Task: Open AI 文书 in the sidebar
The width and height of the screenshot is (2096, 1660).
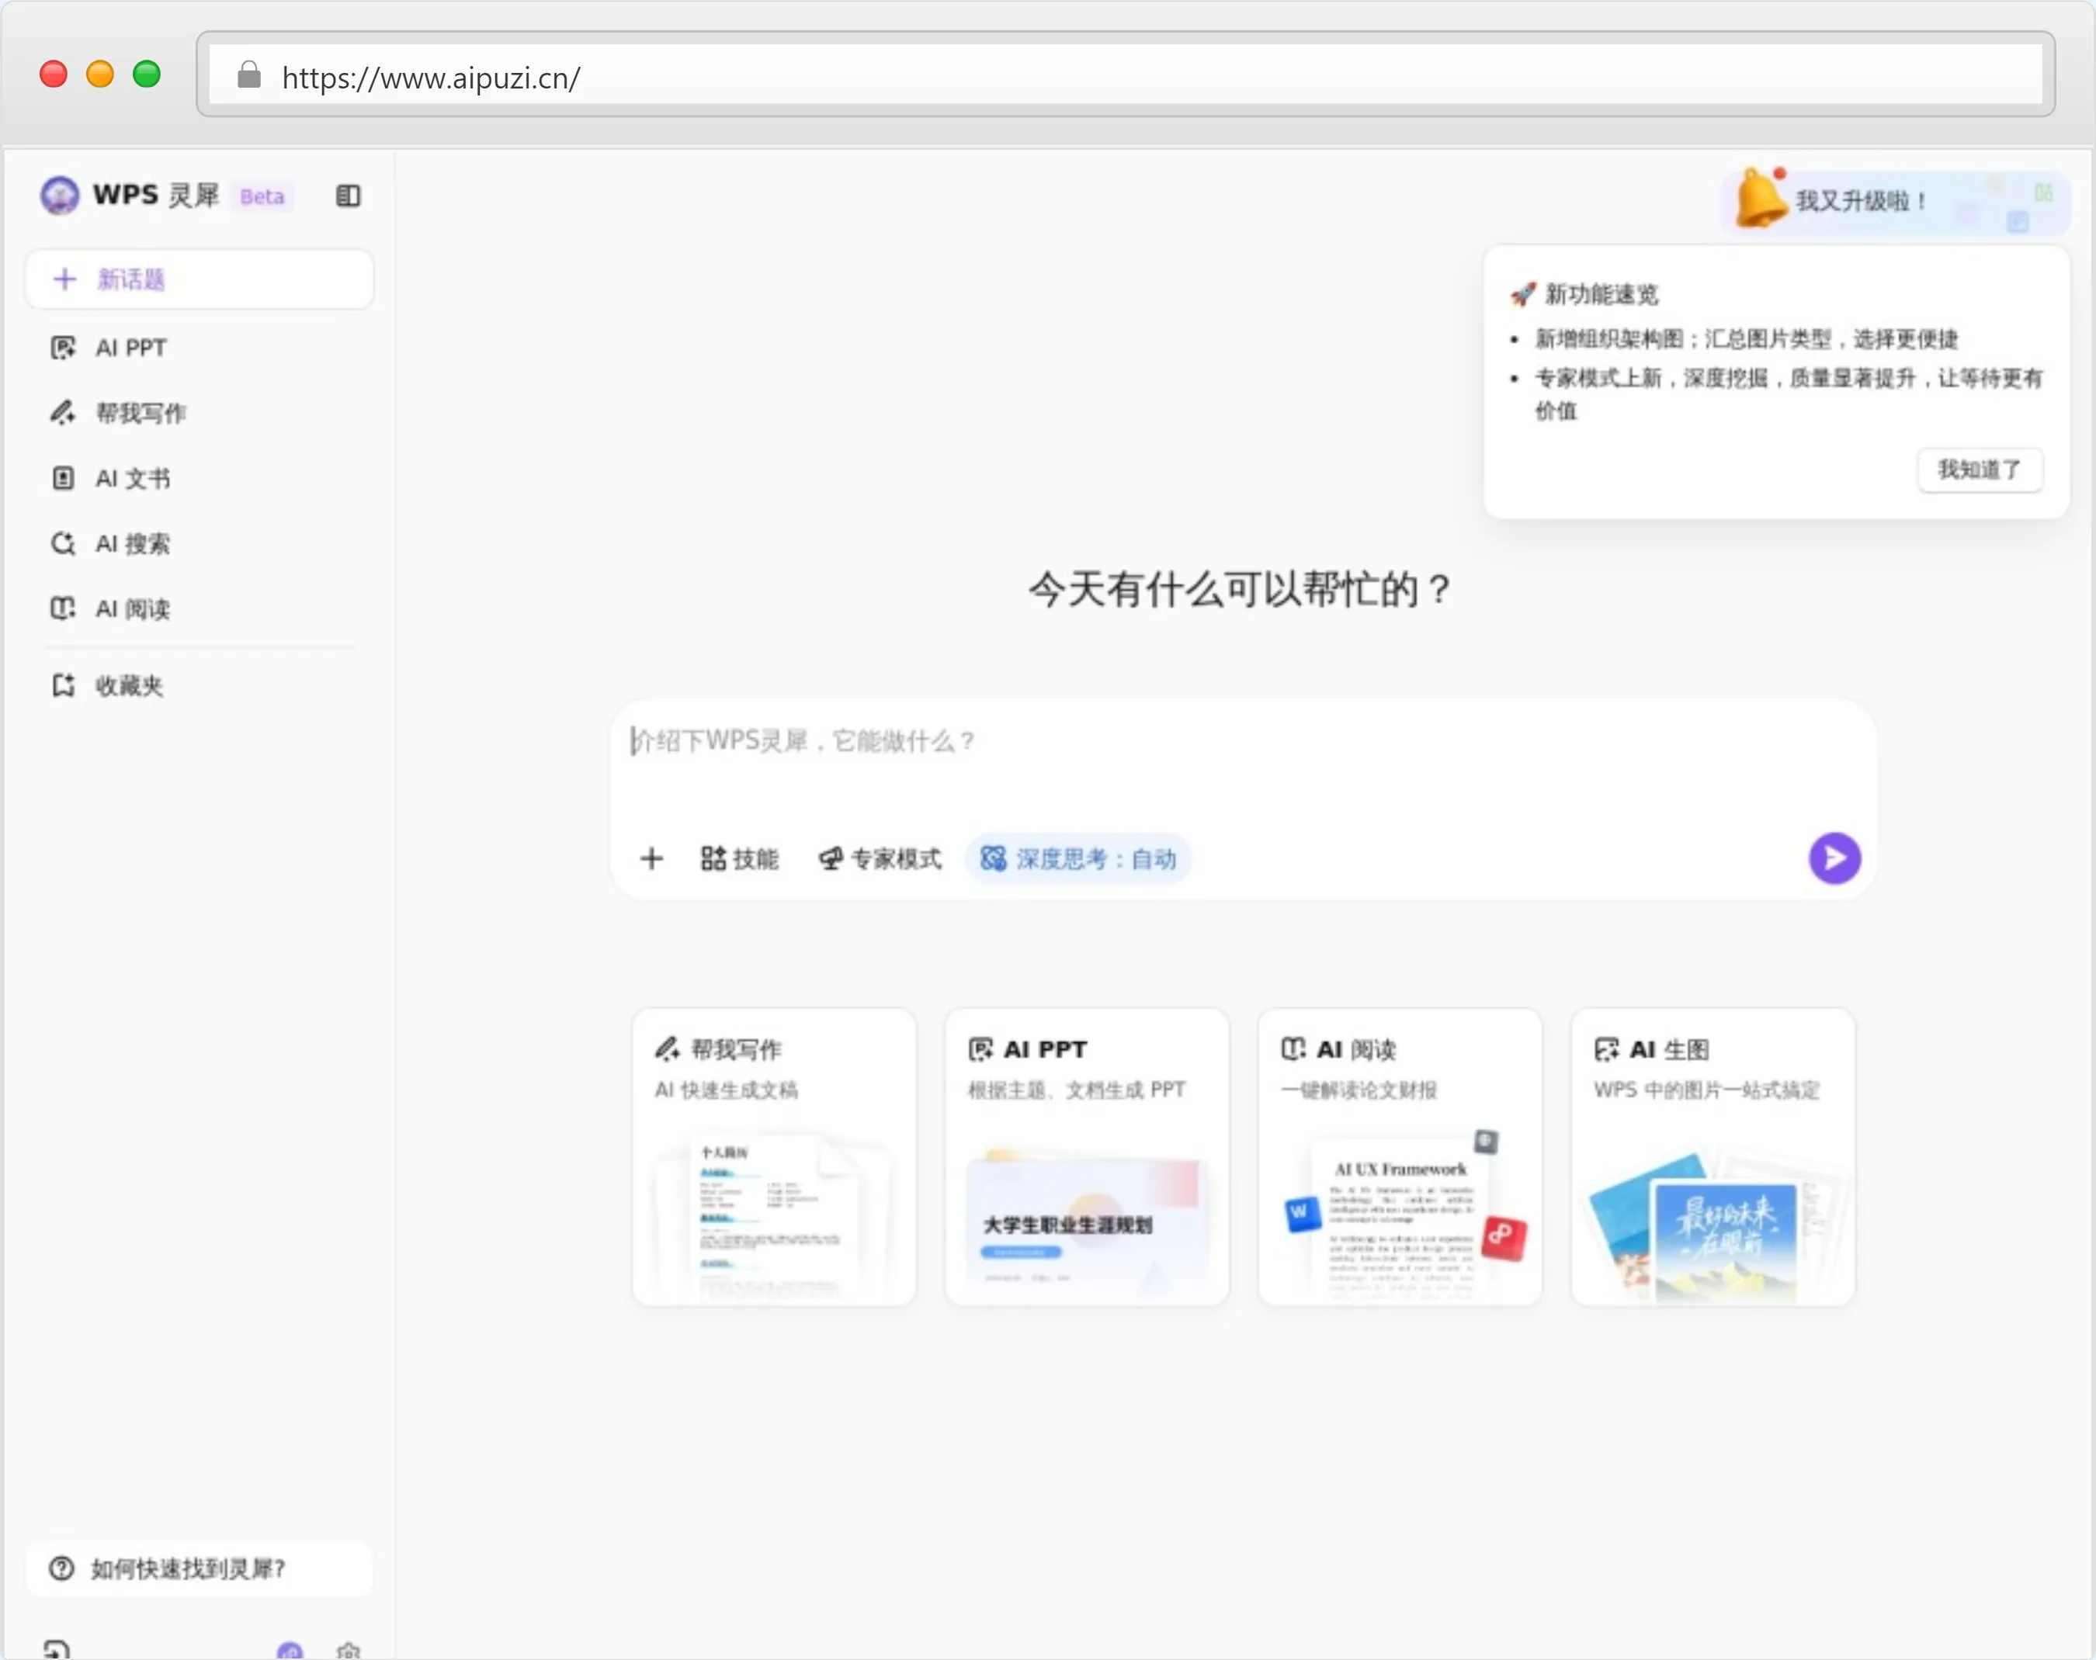Action: [200, 477]
